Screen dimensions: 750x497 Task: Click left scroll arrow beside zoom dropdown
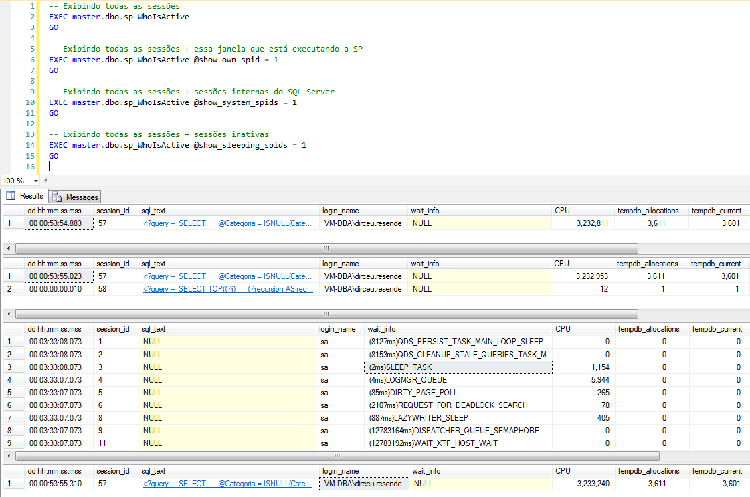(x=45, y=181)
